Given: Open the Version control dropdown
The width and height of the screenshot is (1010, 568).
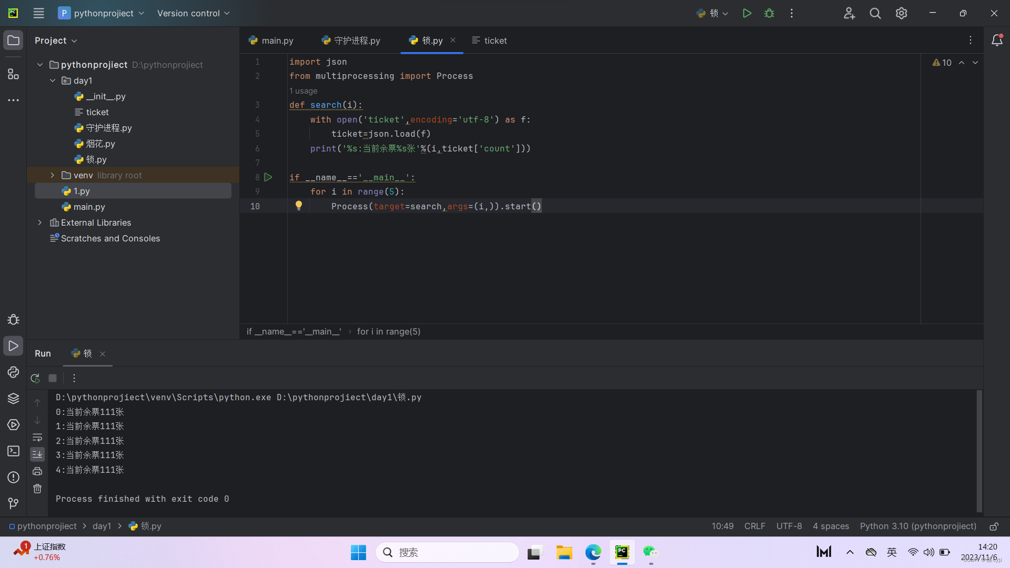Looking at the screenshot, I should (x=193, y=13).
